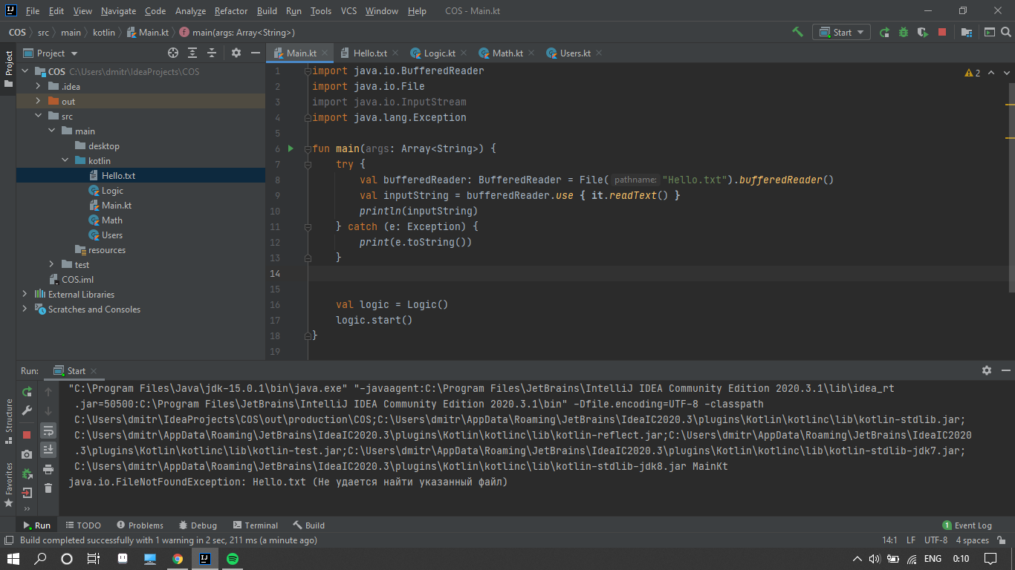
Task: Run main with the green gutter arrow
Action: pyautogui.click(x=291, y=148)
